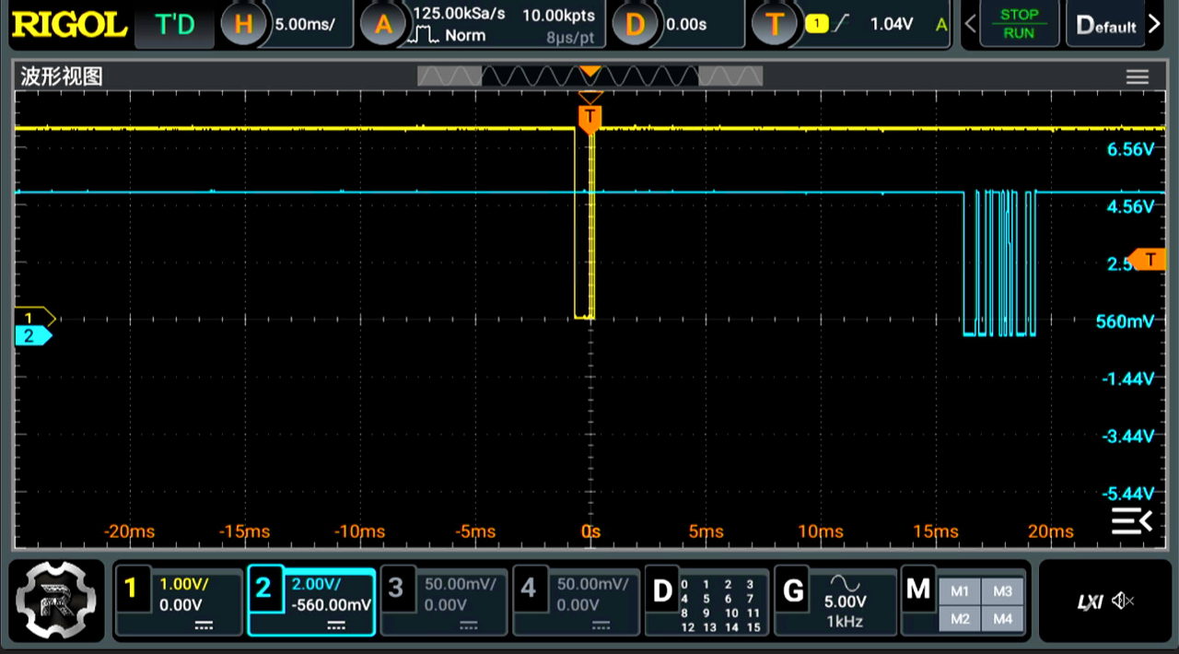Enable channel 4
Screen dimensions: 1179x654
pyautogui.click(x=575, y=601)
